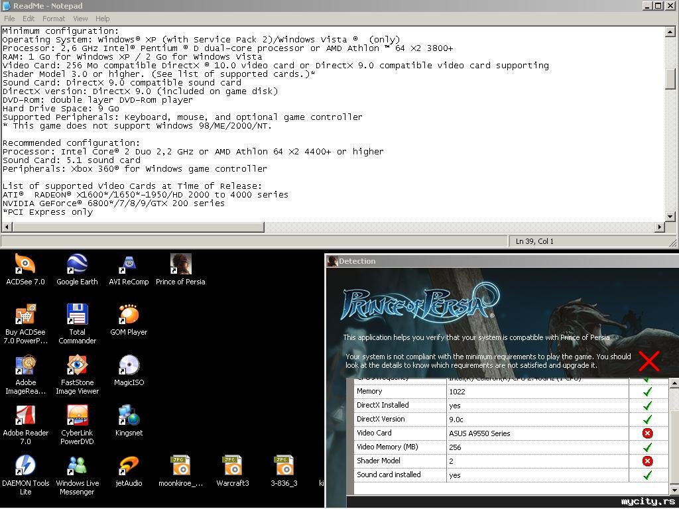Select the DAEMON Tools Lite icon
The height and width of the screenshot is (509, 679).
25,465
